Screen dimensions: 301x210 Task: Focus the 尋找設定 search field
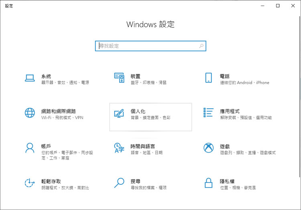point(150,46)
